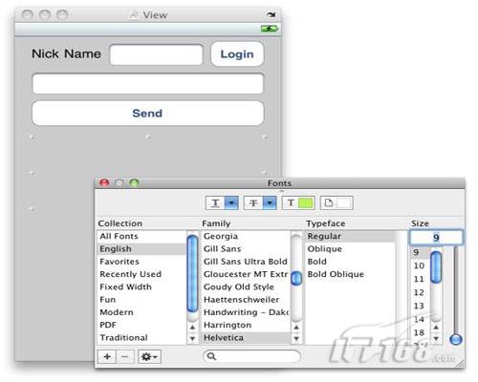Click the text color T icon
Screen dimensions: 478x382
click(x=291, y=202)
